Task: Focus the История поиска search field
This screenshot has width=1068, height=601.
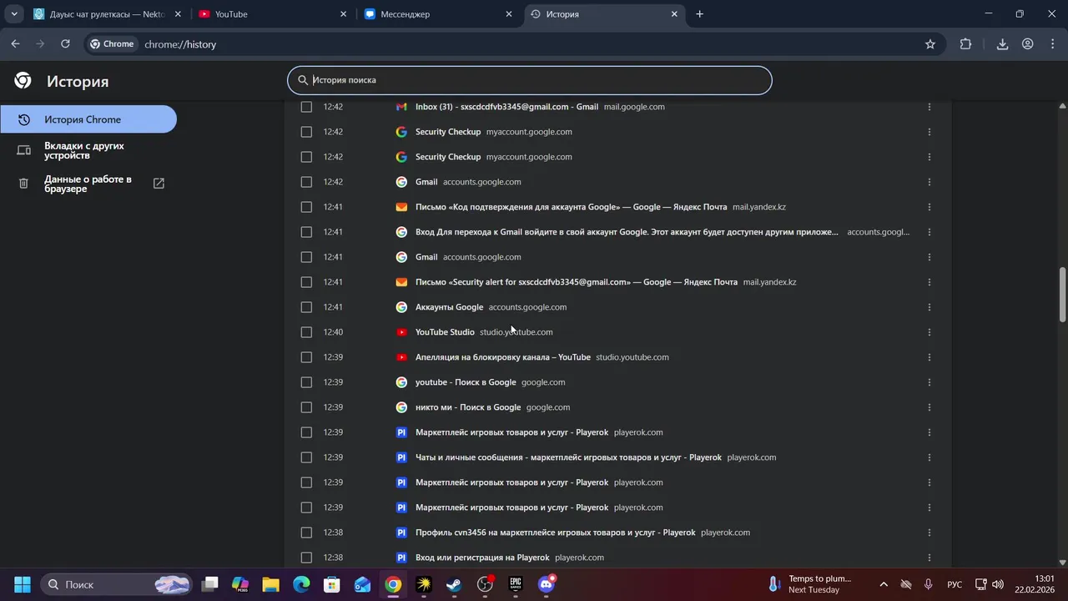Action: click(530, 80)
